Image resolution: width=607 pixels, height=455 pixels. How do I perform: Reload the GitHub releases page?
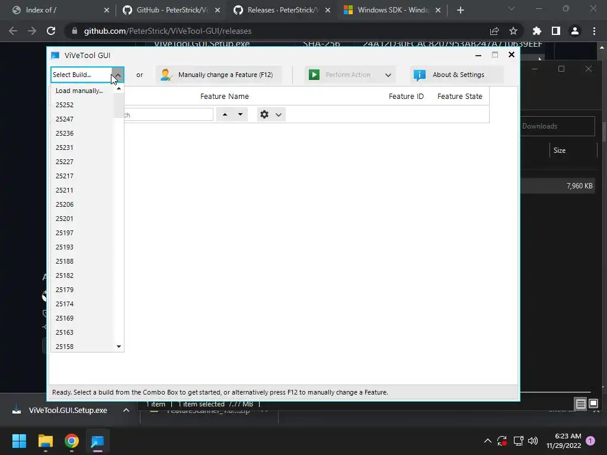[51, 31]
